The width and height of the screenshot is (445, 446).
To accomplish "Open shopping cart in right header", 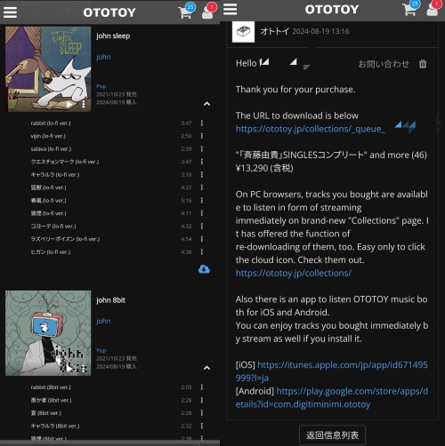I will (409, 10).
